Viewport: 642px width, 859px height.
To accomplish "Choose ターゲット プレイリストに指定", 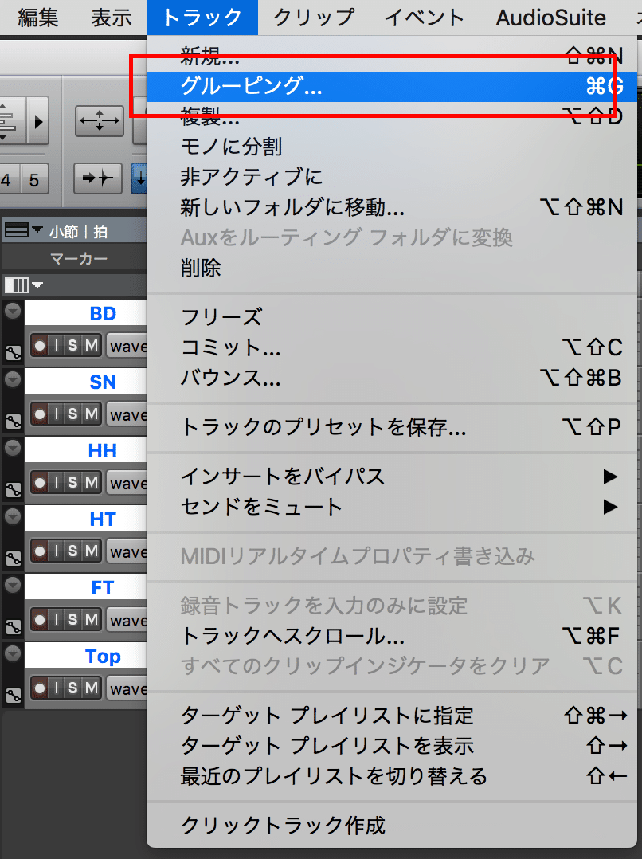I will coord(393,716).
